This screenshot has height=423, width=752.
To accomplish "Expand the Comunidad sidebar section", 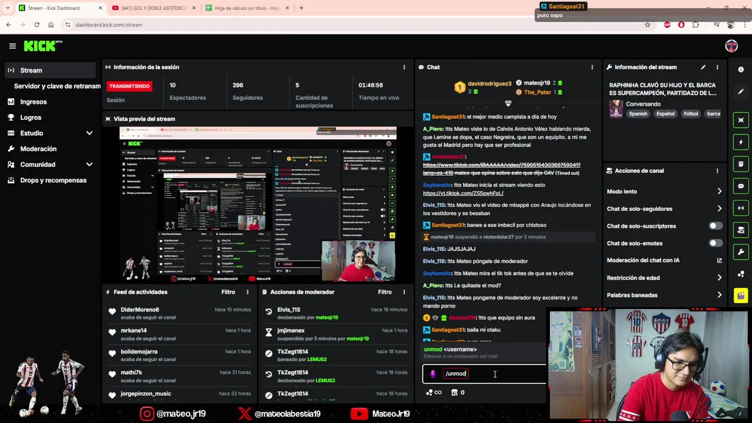I will pyautogui.click(x=89, y=164).
